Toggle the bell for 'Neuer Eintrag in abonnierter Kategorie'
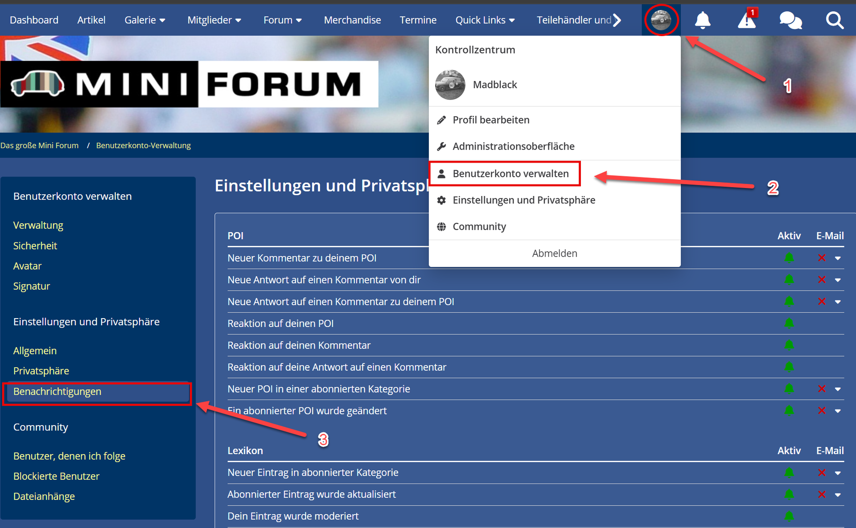Viewport: 856px width, 528px height. pos(789,473)
